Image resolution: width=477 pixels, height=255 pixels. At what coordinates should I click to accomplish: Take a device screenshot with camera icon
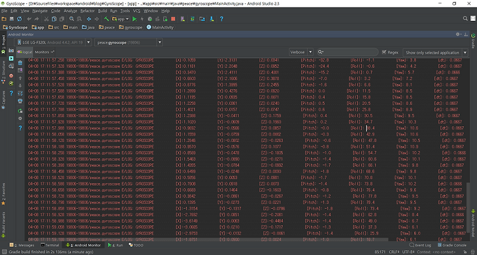pos(11,50)
